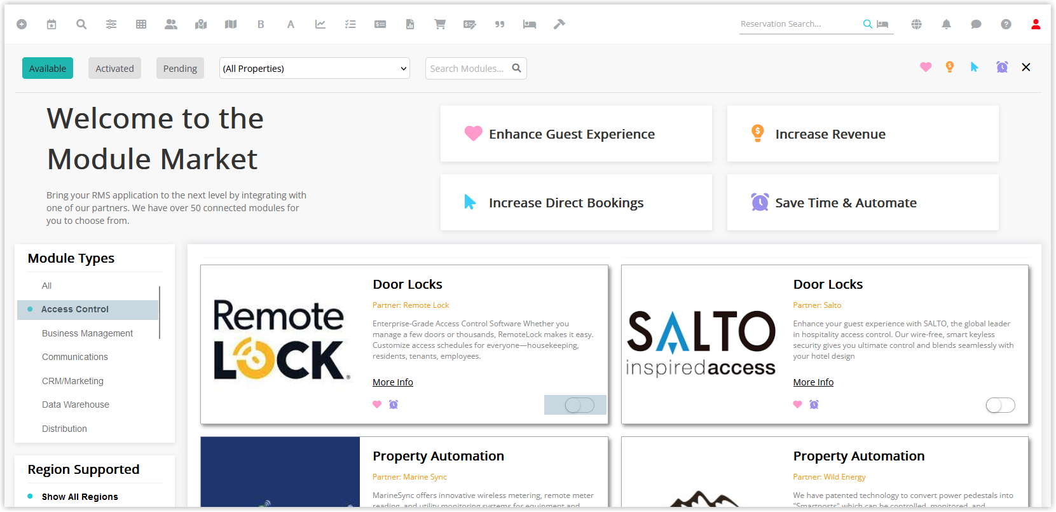Click the alarm clock icon on Salto card
The height and width of the screenshot is (512, 1056).
pyautogui.click(x=814, y=405)
